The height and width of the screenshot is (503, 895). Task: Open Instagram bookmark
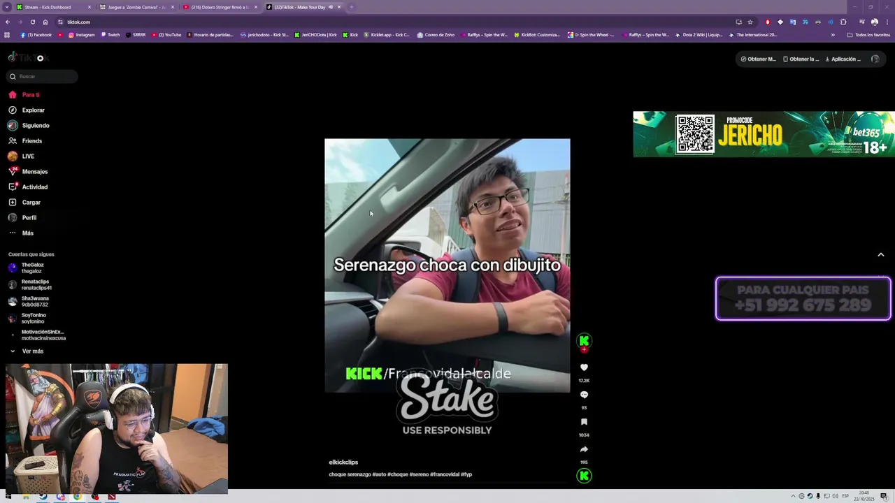(81, 35)
